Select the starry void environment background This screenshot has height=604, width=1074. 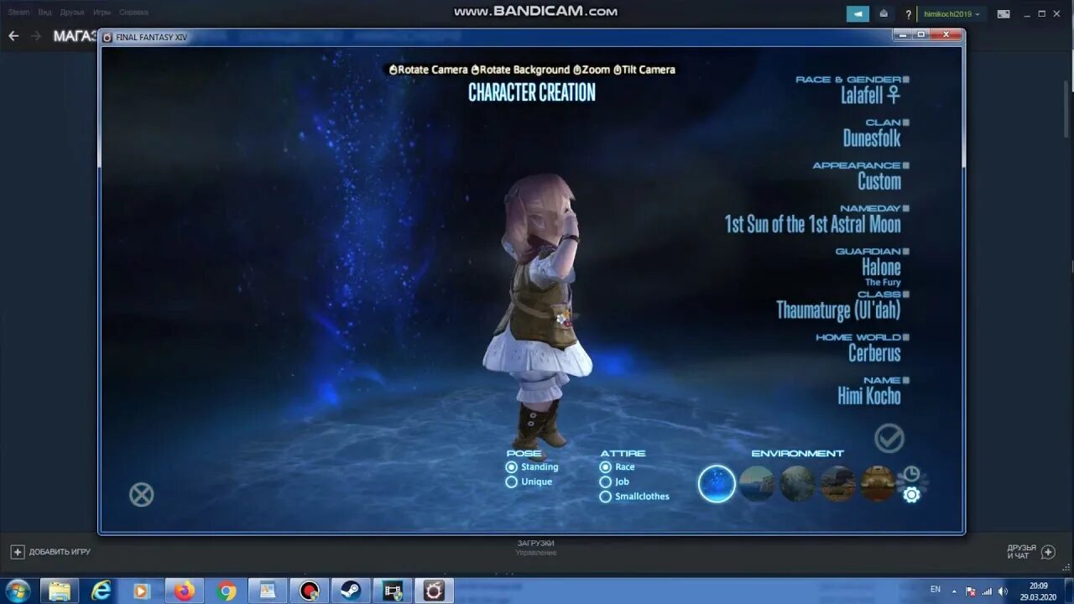point(717,484)
